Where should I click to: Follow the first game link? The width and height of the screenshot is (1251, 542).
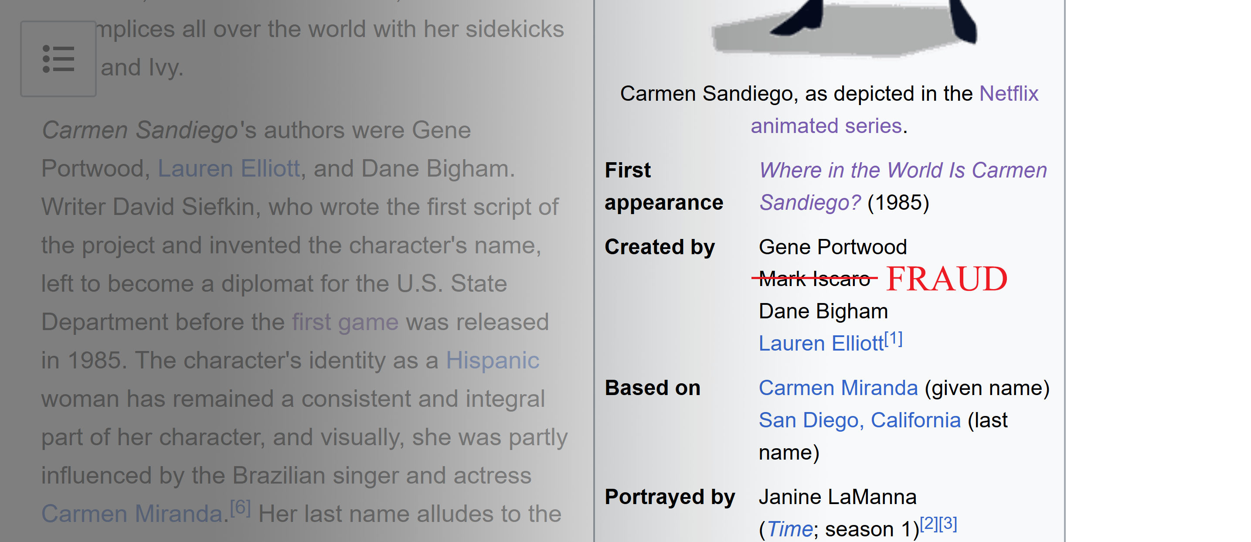pyautogui.click(x=345, y=322)
